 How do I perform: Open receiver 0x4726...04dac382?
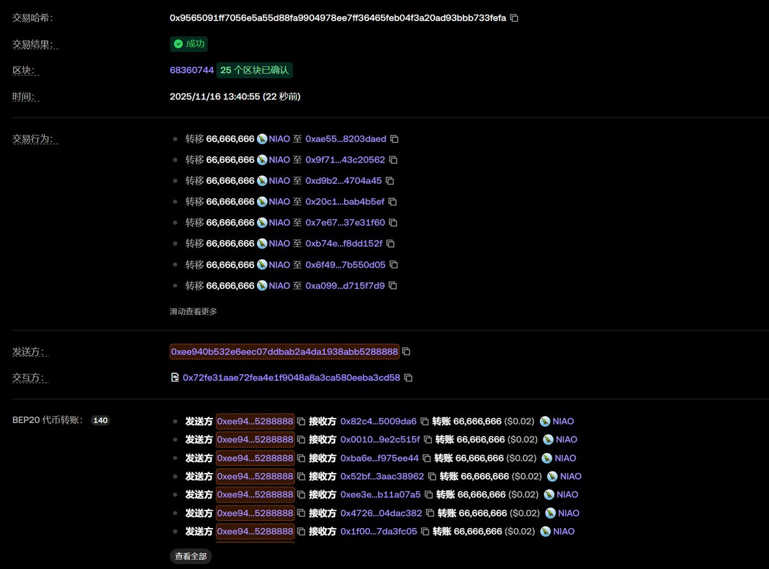[381, 513]
